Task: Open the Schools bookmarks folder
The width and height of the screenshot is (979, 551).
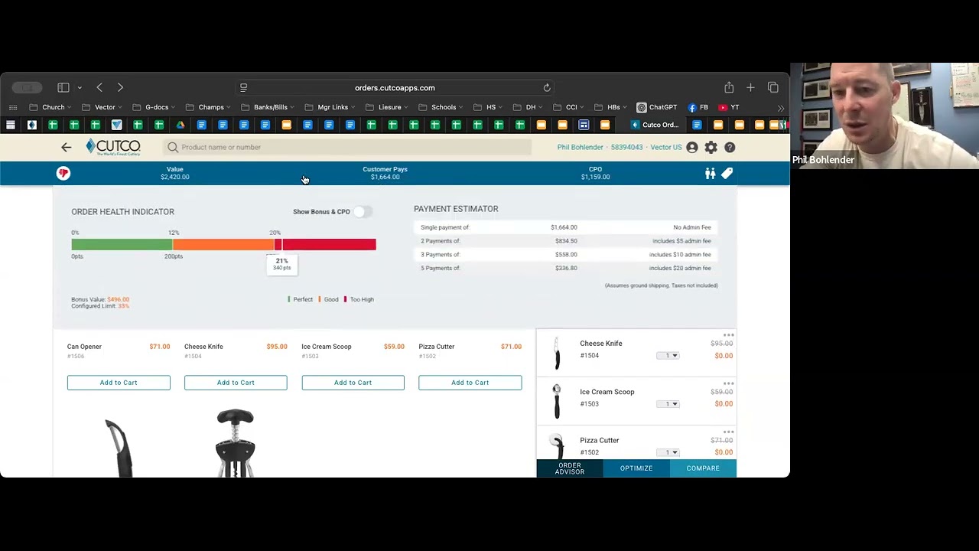Action: point(441,108)
